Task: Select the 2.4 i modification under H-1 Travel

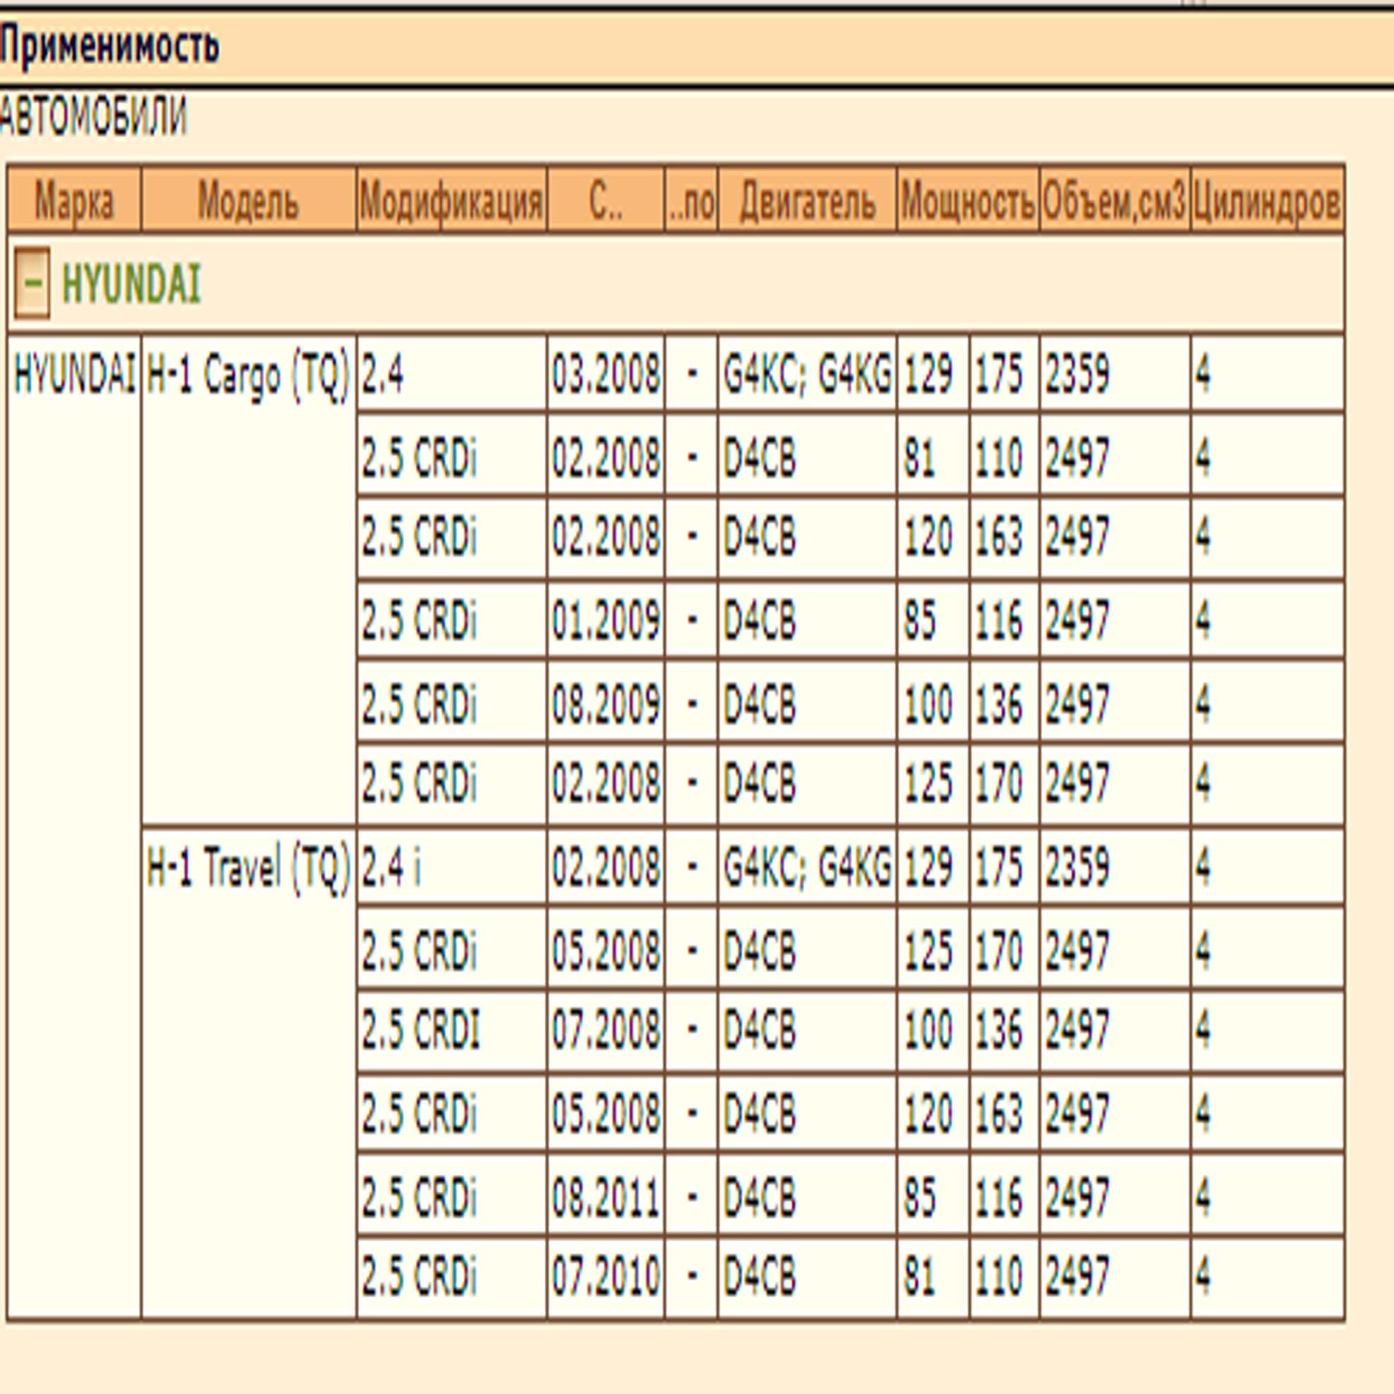Action: (452, 867)
